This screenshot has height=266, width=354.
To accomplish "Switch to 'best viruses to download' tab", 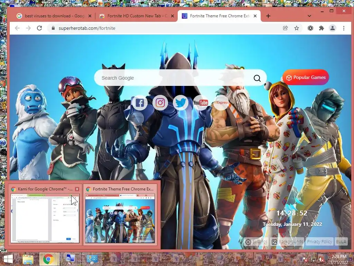I will click(54, 16).
